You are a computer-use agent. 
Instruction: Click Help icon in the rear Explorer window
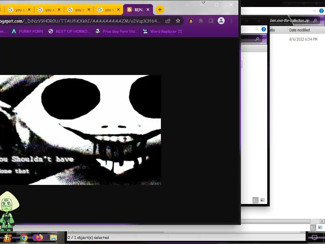coord(321,11)
